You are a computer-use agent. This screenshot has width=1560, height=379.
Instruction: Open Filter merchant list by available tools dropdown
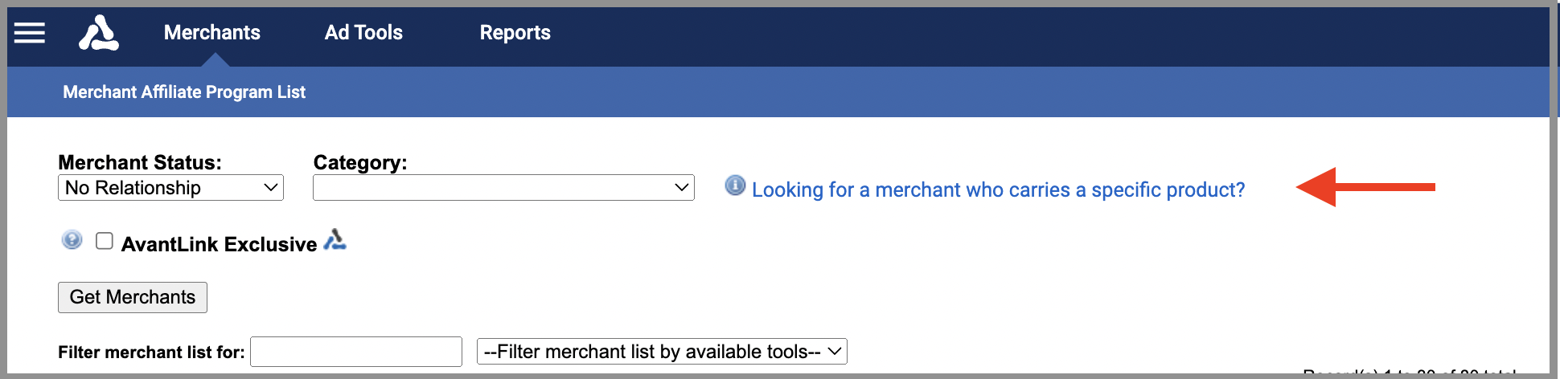tap(662, 352)
